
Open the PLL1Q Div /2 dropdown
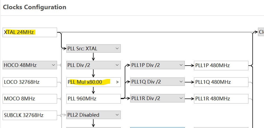[x=158, y=82]
